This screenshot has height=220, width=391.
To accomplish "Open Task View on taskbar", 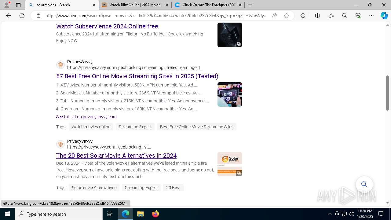I will point(110,214).
